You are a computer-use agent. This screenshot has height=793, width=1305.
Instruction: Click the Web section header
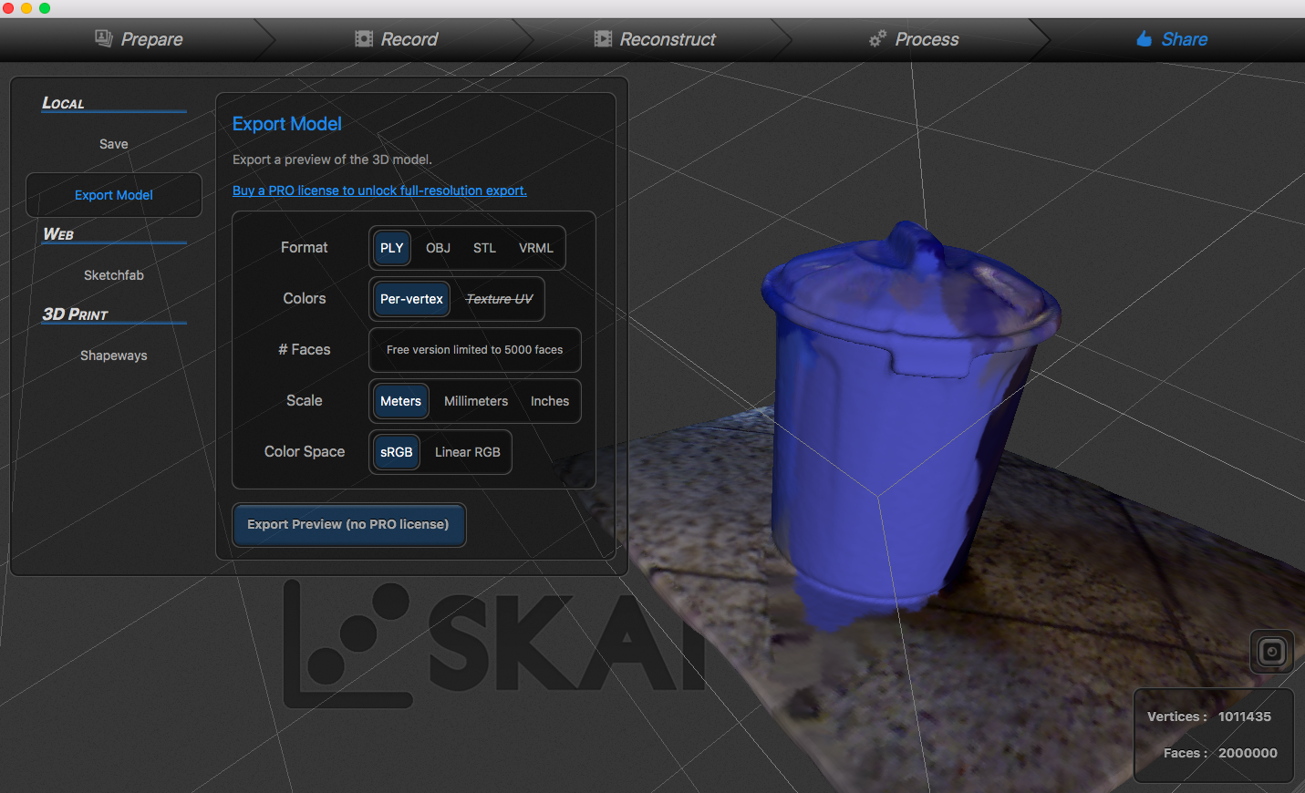click(58, 234)
